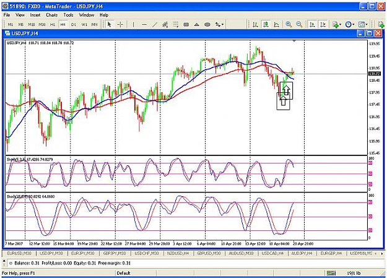
Task: Set timeframe to M5
Action: 20,25
